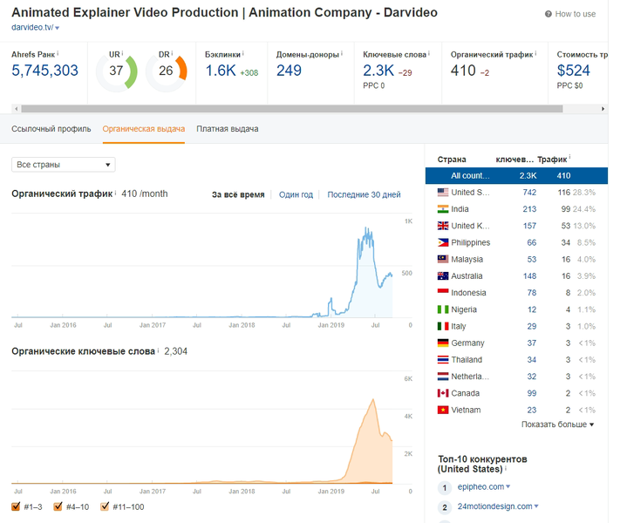Open the Все страны country dropdown
The image size is (620, 523).
pos(64,165)
